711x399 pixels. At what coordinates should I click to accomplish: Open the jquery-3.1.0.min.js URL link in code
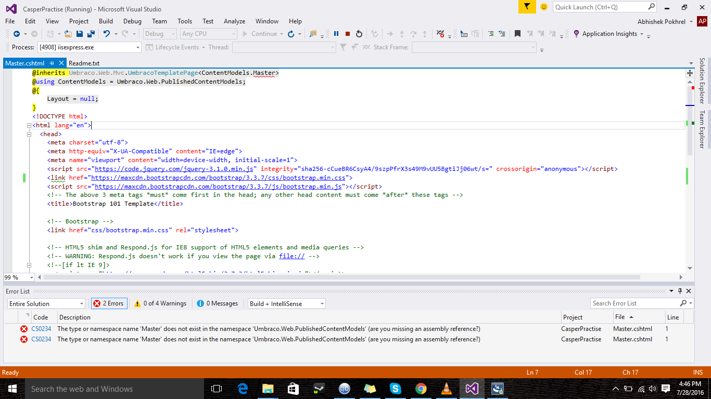pos(174,169)
